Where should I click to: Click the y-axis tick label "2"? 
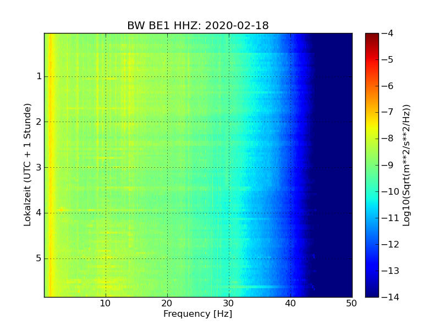[x=39, y=122]
